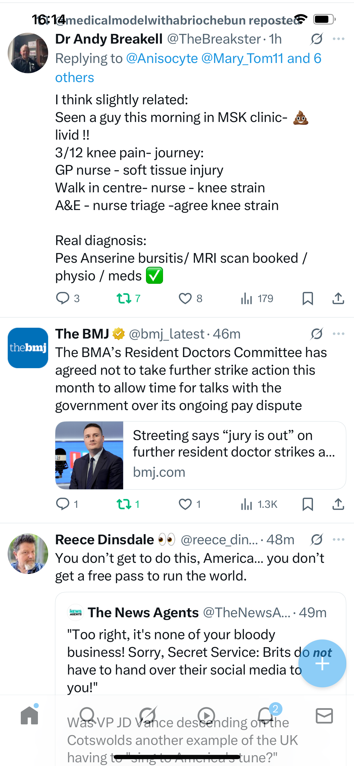Screen dimensions: 354x766
Task: Open more options on Andy Breakell's tweet
Action: (339, 39)
